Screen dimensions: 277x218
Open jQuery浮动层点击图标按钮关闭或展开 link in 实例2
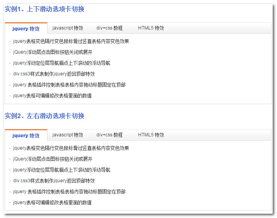(x=53, y=159)
